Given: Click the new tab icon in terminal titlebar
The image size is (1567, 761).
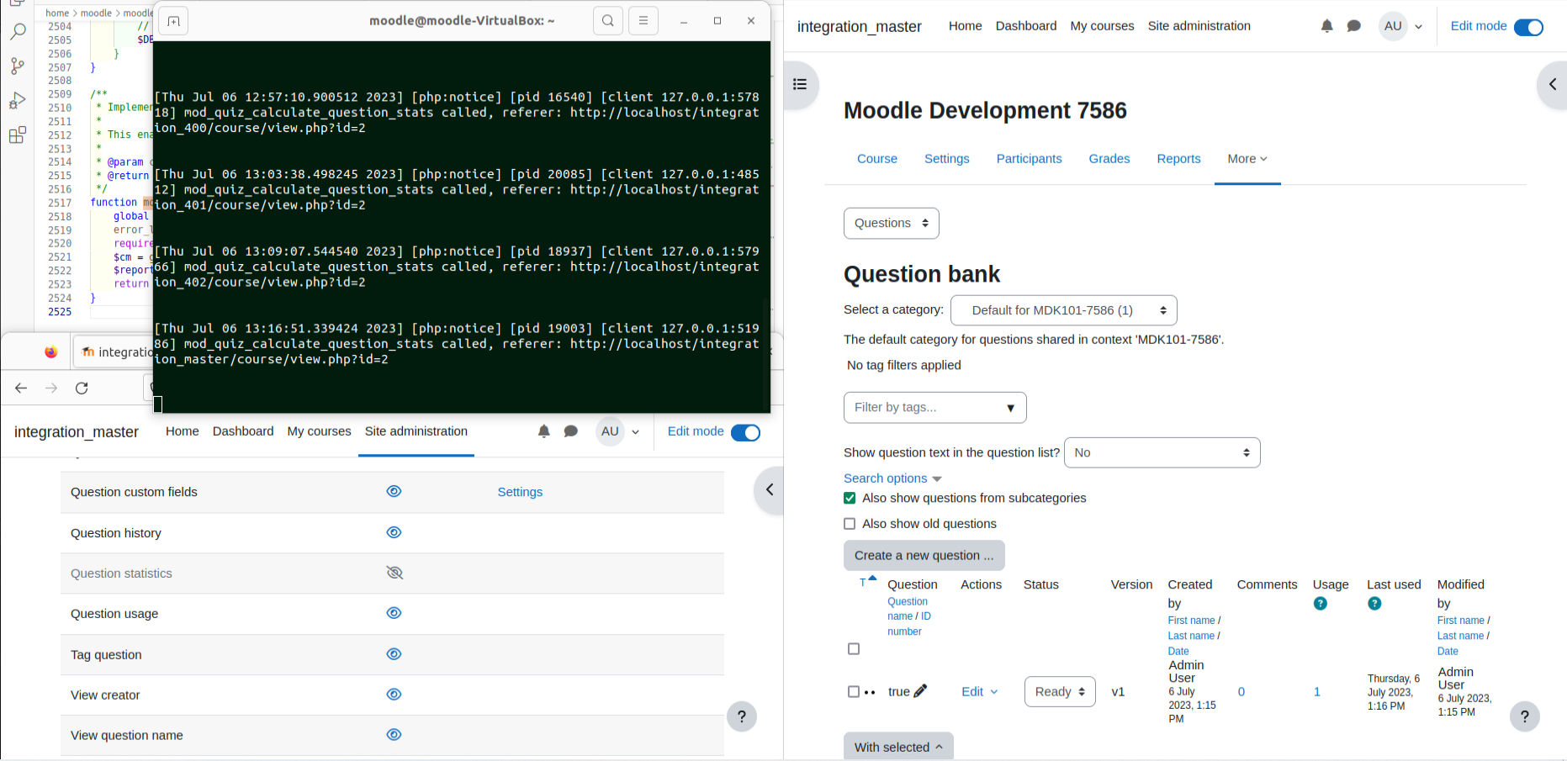Looking at the screenshot, I should point(173,21).
